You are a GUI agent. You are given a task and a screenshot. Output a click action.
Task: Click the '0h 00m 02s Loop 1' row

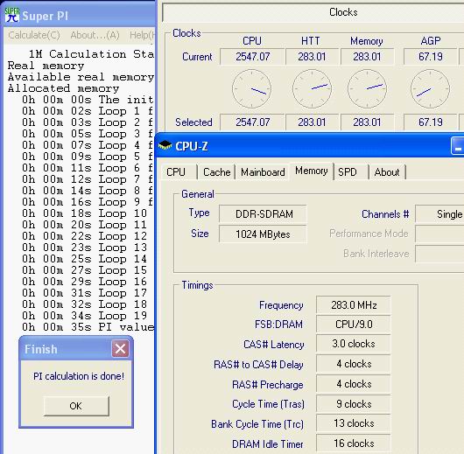[x=88, y=111]
